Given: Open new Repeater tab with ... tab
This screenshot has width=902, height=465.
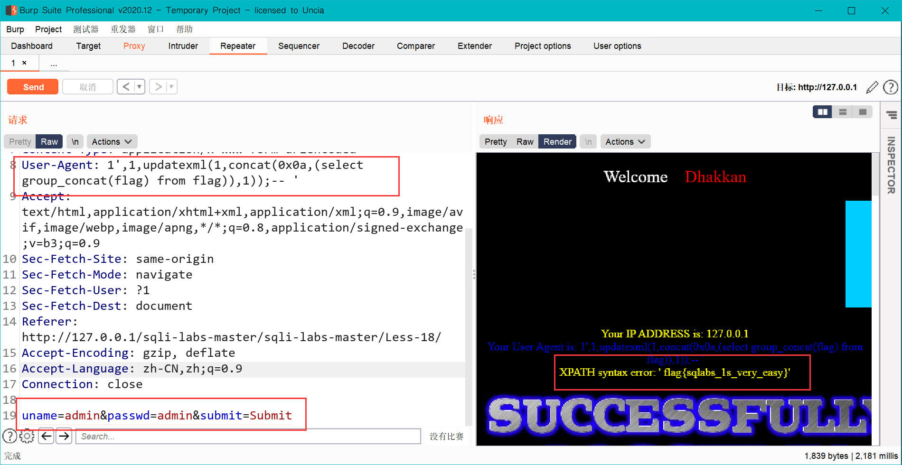Looking at the screenshot, I should [x=54, y=63].
